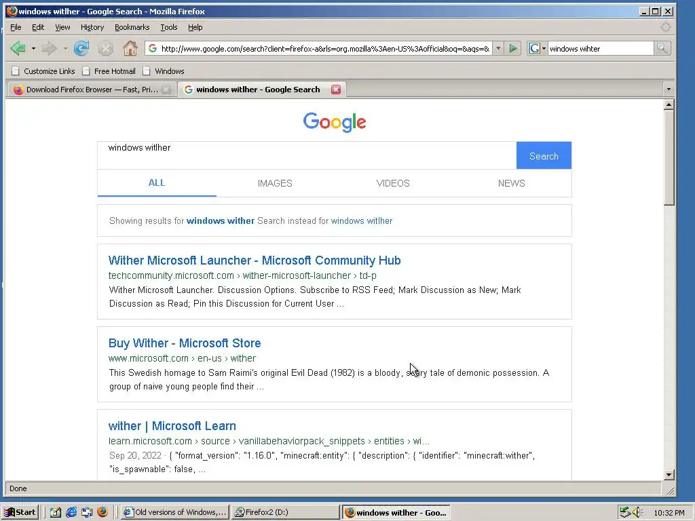Screen dimensions: 695x521
Task: Open the View menu
Action: (62, 27)
